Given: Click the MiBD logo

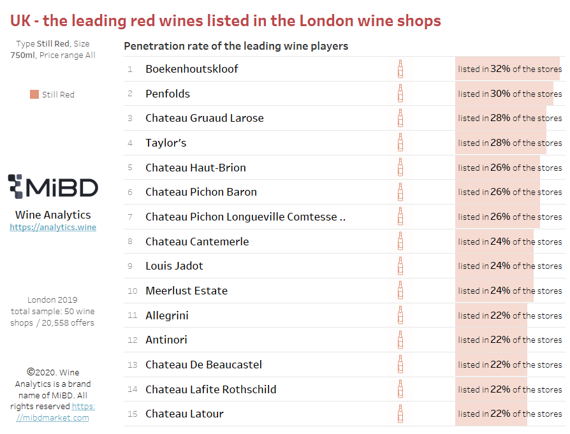Looking at the screenshot, I should pos(53,187).
